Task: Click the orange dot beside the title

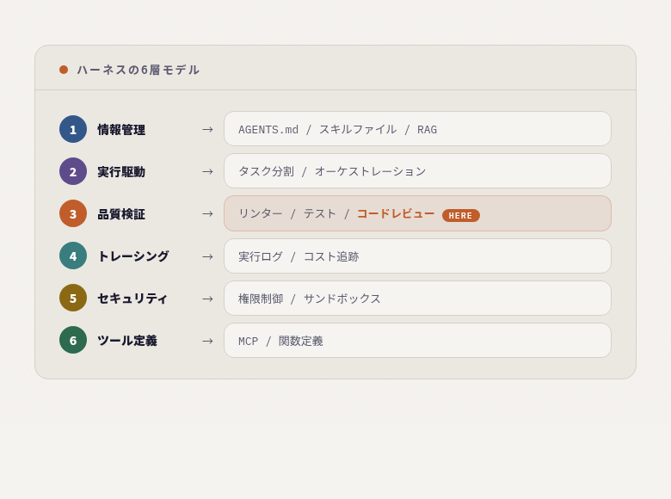Action: [x=64, y=70]
